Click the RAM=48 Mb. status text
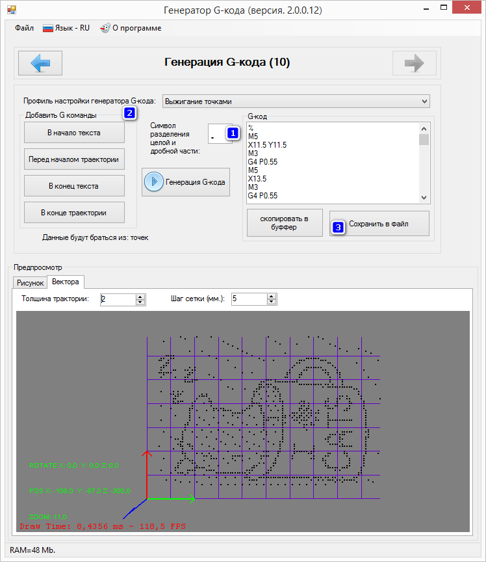 click(32, 550)
